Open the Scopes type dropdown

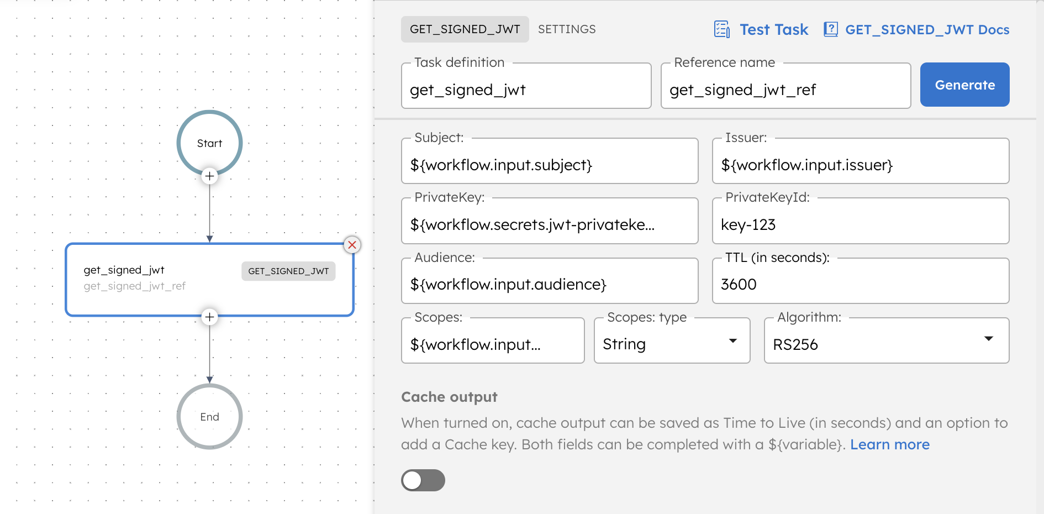tap(672, 340)
